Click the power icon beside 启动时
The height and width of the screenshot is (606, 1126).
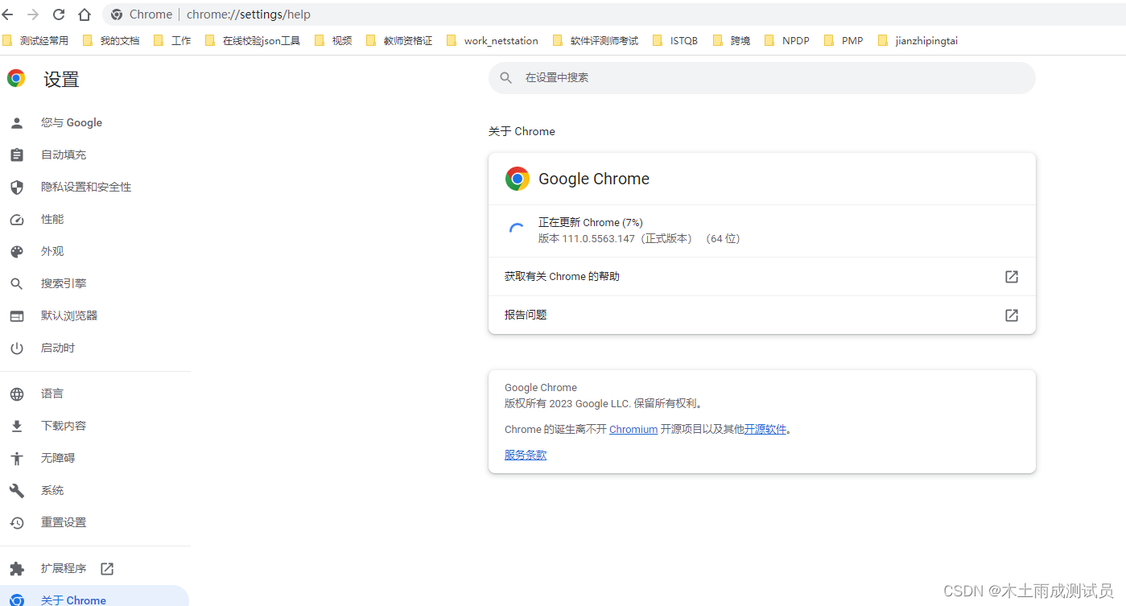pos(17,348)
